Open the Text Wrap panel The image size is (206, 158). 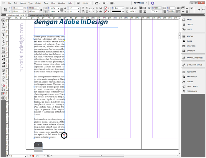click(x=191, y=72)
